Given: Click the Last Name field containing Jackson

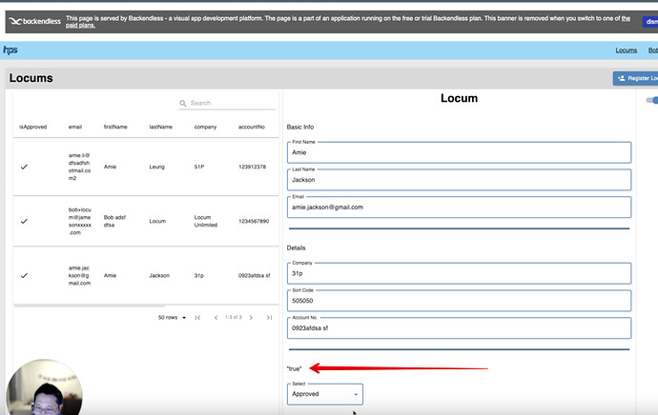Looking at the screenshot, I should [459, 180].
